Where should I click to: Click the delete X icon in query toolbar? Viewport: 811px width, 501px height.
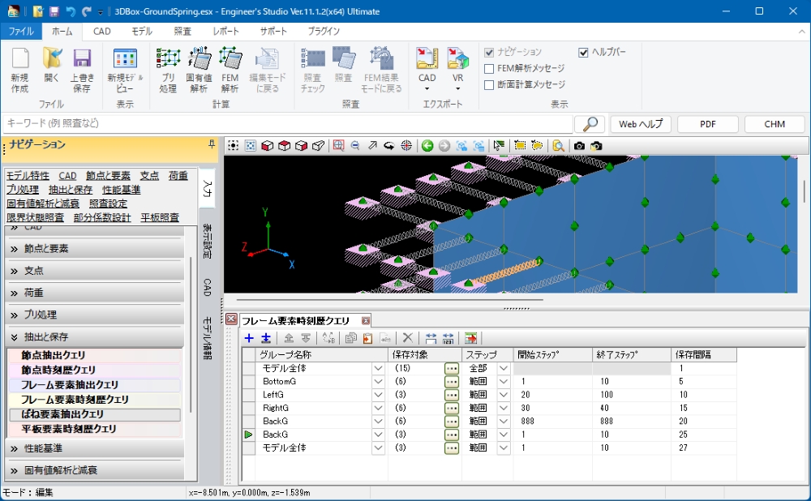(x=408, y=338)
